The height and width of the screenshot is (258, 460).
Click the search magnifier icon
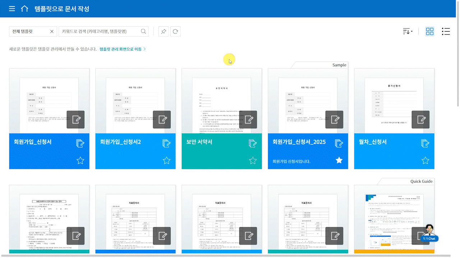click(144, 32)
